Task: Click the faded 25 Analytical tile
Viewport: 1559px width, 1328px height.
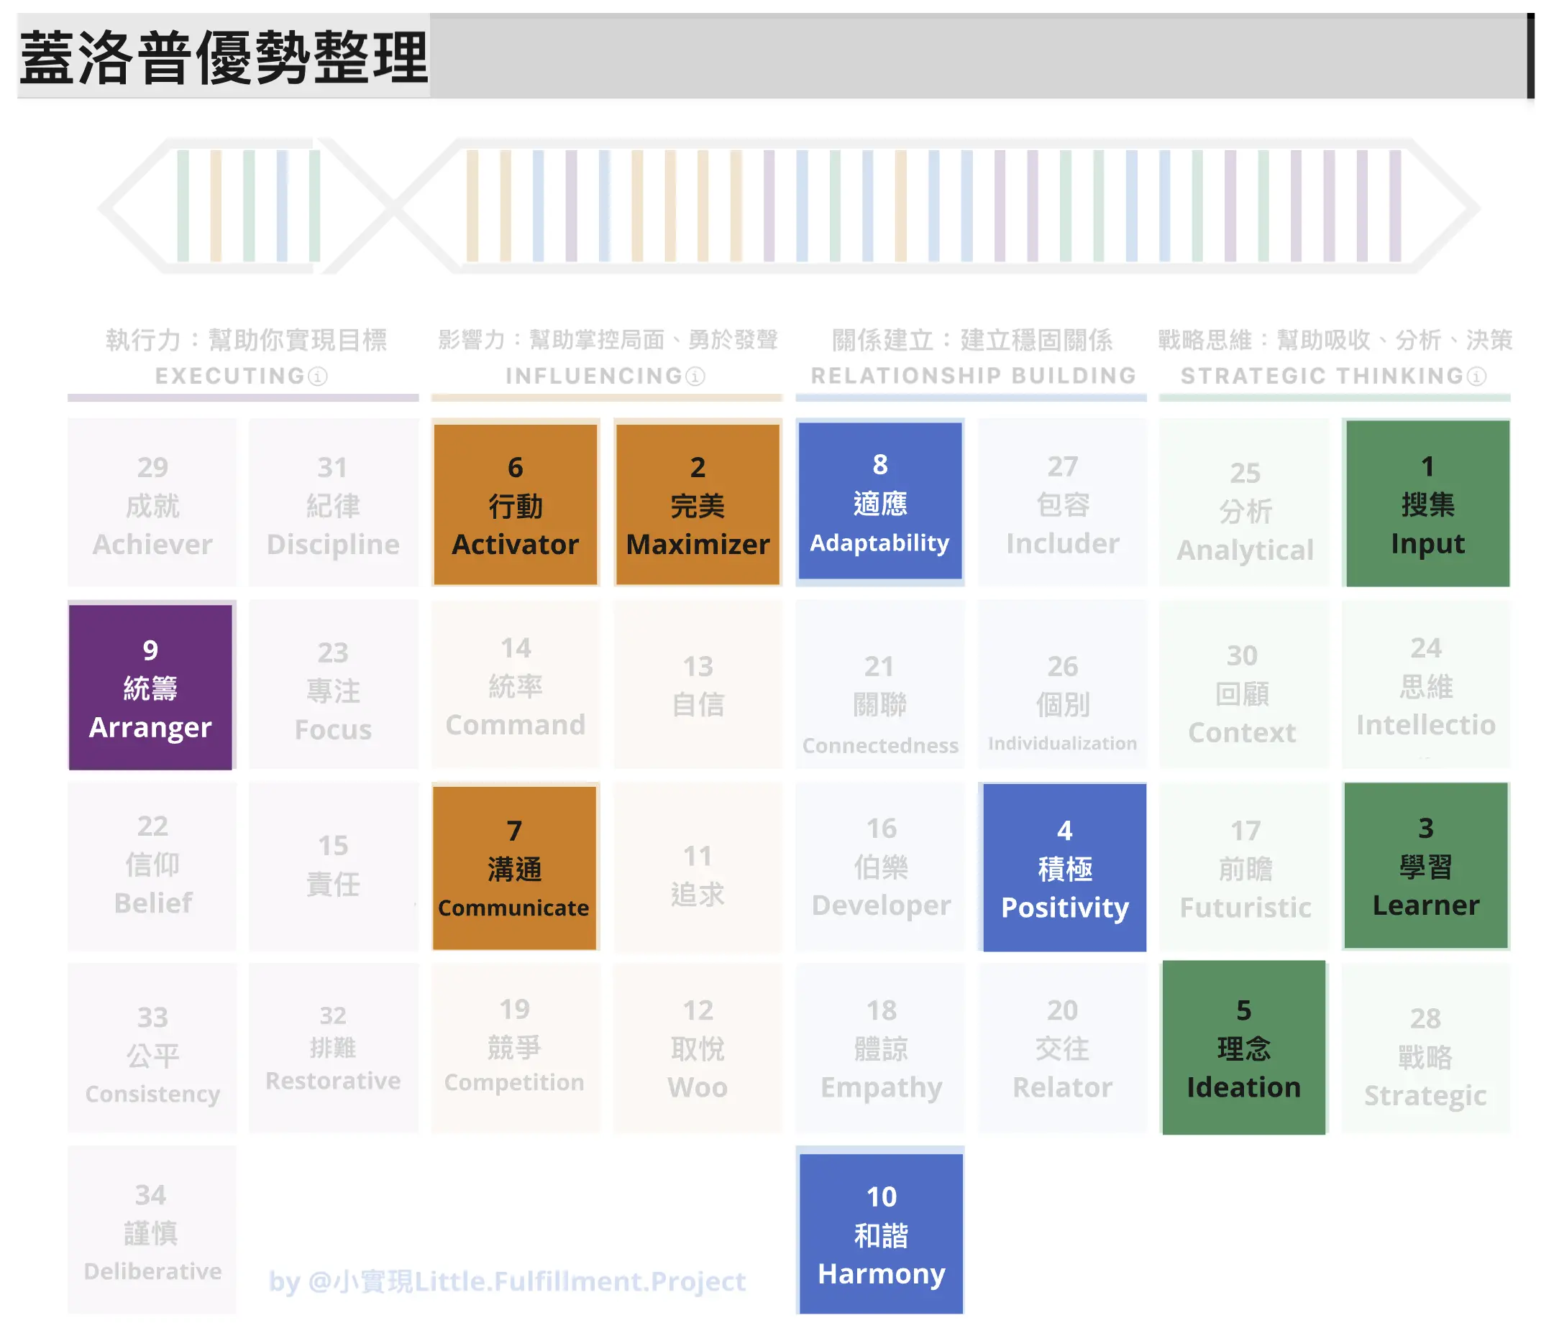Action: (1245, 502)
